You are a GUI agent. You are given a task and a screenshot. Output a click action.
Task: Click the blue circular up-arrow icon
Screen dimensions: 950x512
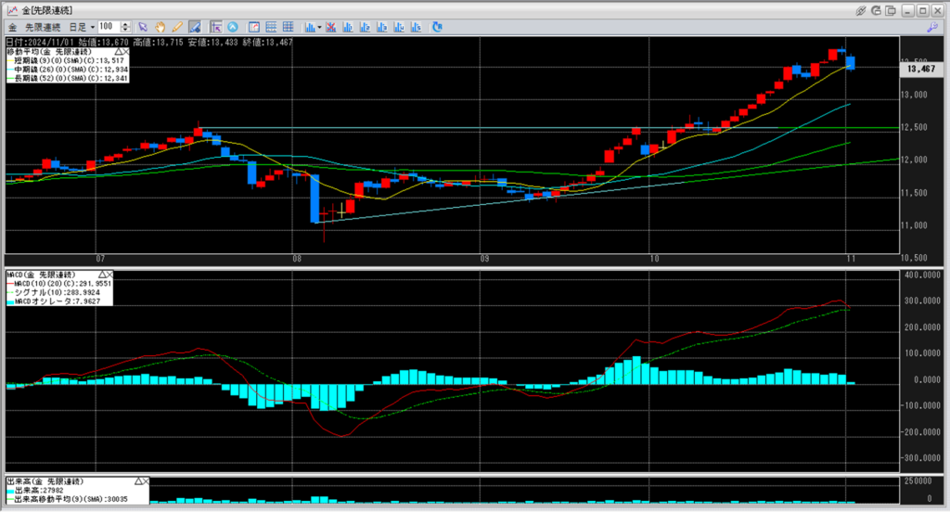(x=233, y=27)
